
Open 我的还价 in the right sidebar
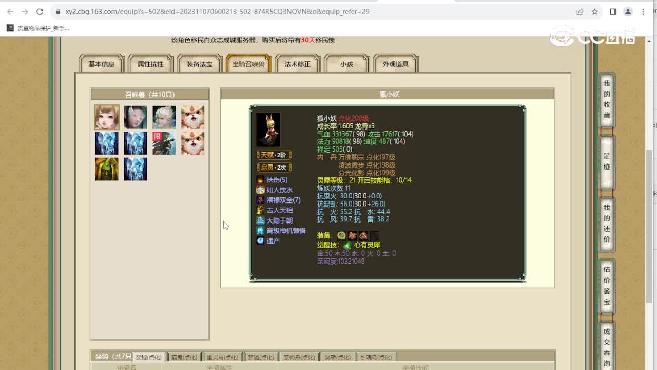pyautogui.click(x=607, y=224)
